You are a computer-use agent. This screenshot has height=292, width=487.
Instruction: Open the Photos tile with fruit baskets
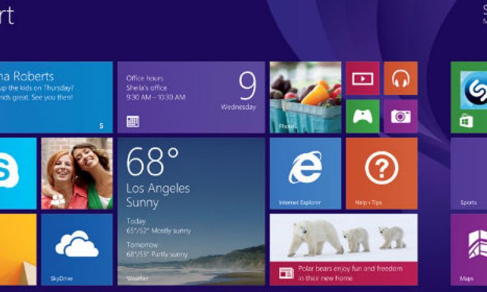click(306, 97)
